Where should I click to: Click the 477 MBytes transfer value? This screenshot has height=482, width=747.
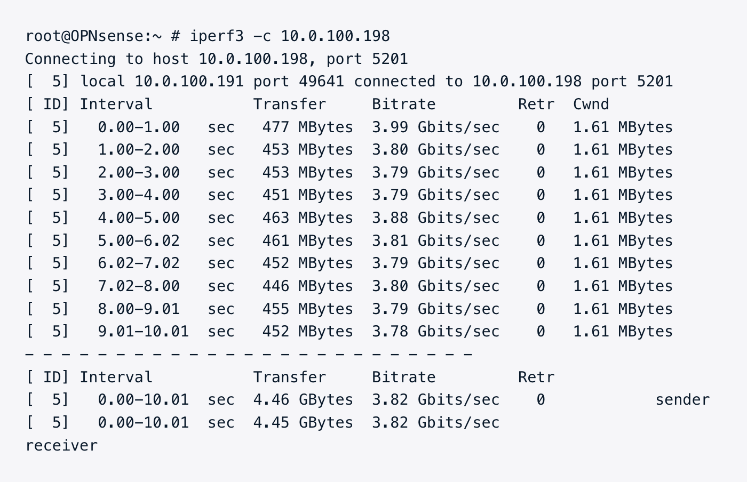307,127
